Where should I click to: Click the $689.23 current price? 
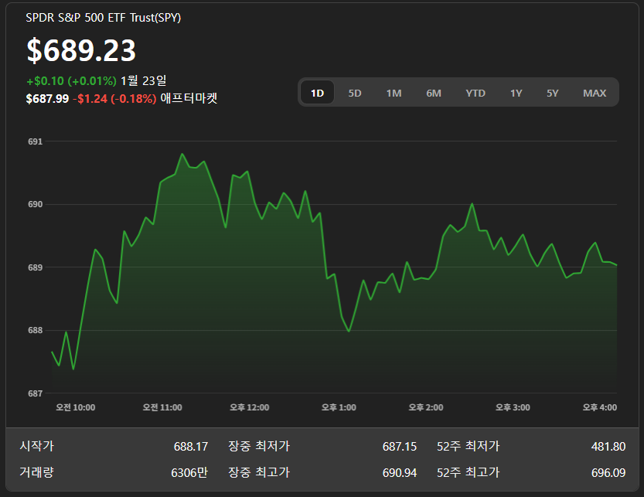tap(81, 50)
